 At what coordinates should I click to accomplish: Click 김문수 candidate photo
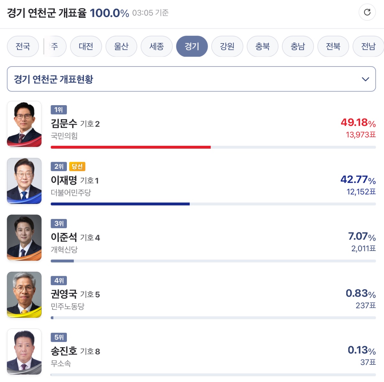tap(24, 124)
